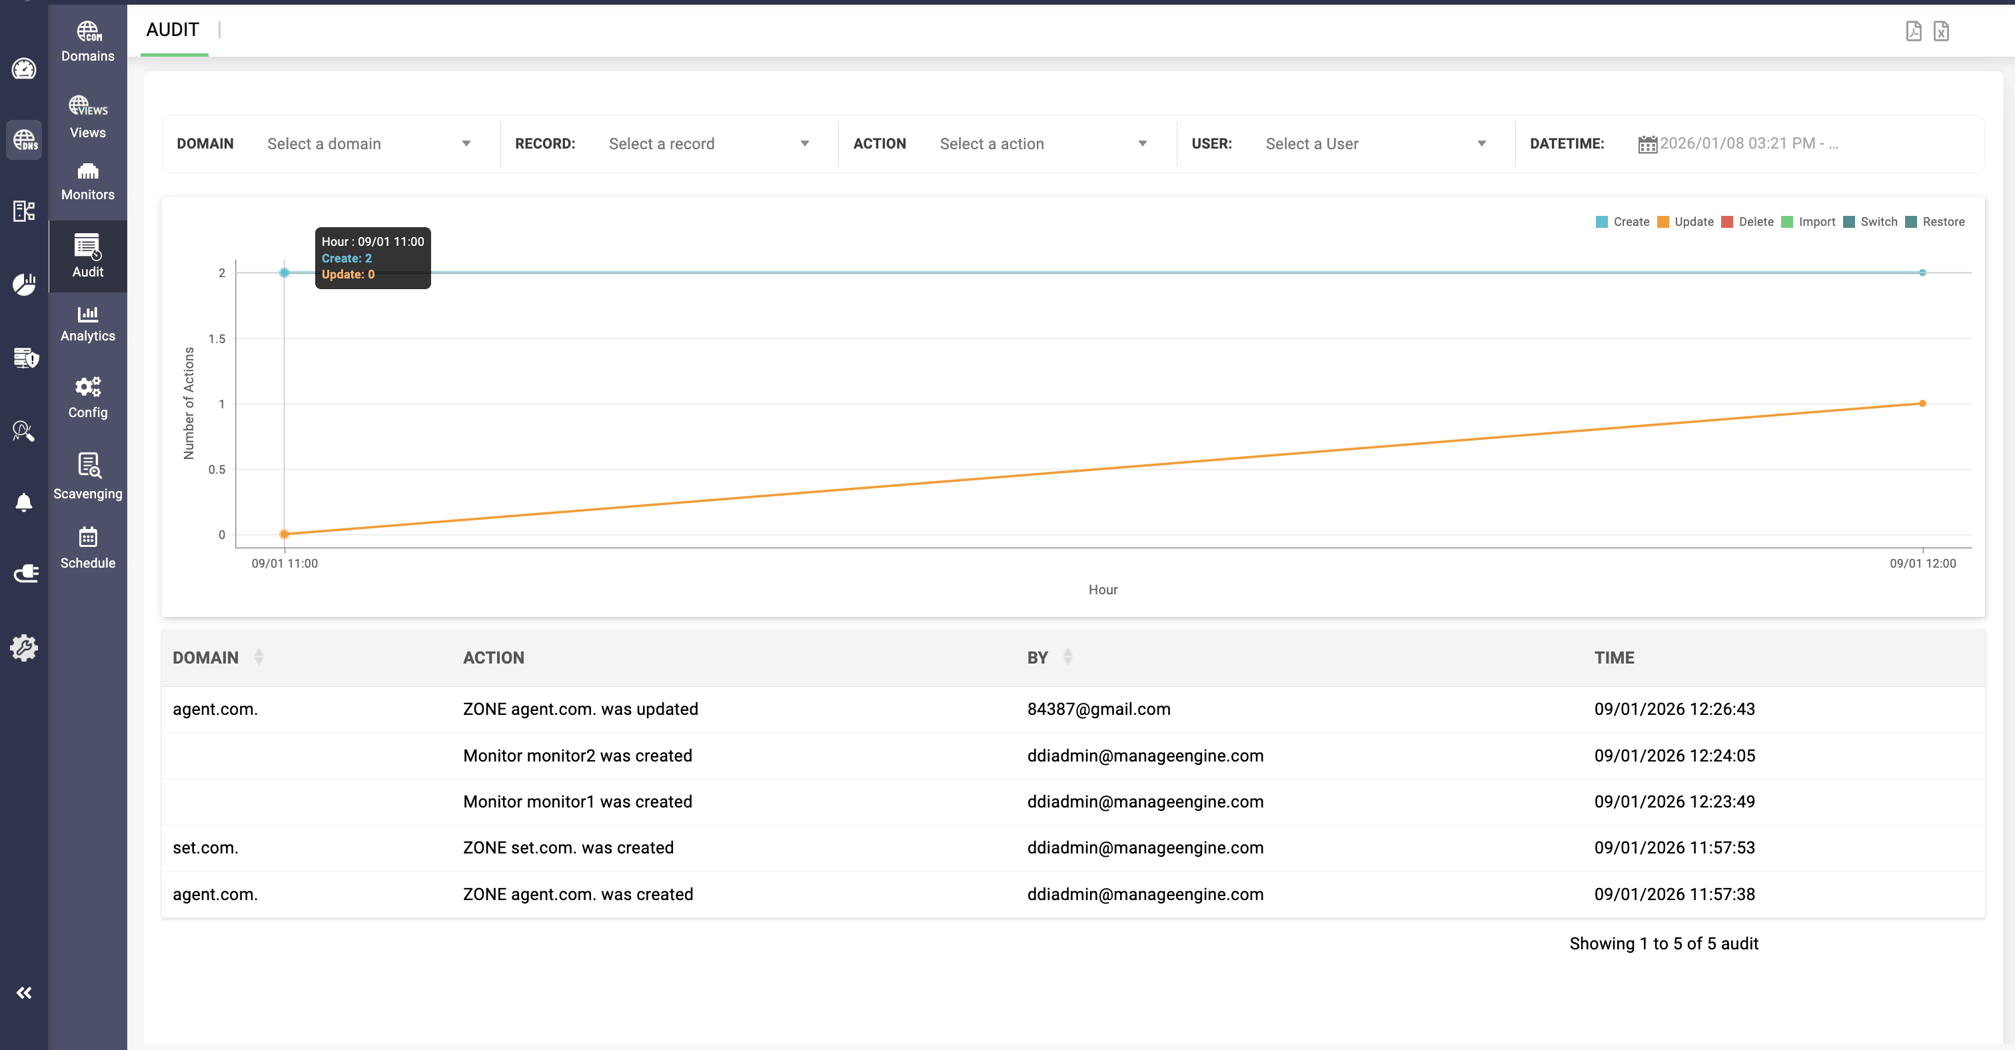Open the Monitors sidebar item
The width and height of the screenshot is (2015, 1050).
point(87,181)
